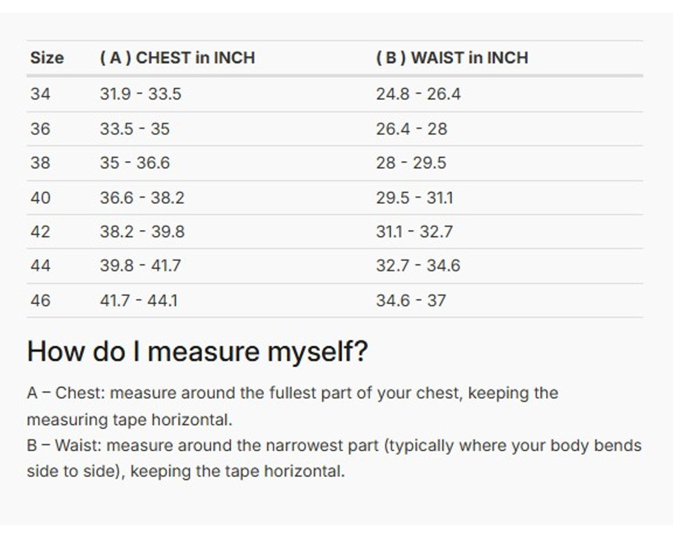
Task: Click the Size column header
Action: pyautogui.click(x=47, y=58)
